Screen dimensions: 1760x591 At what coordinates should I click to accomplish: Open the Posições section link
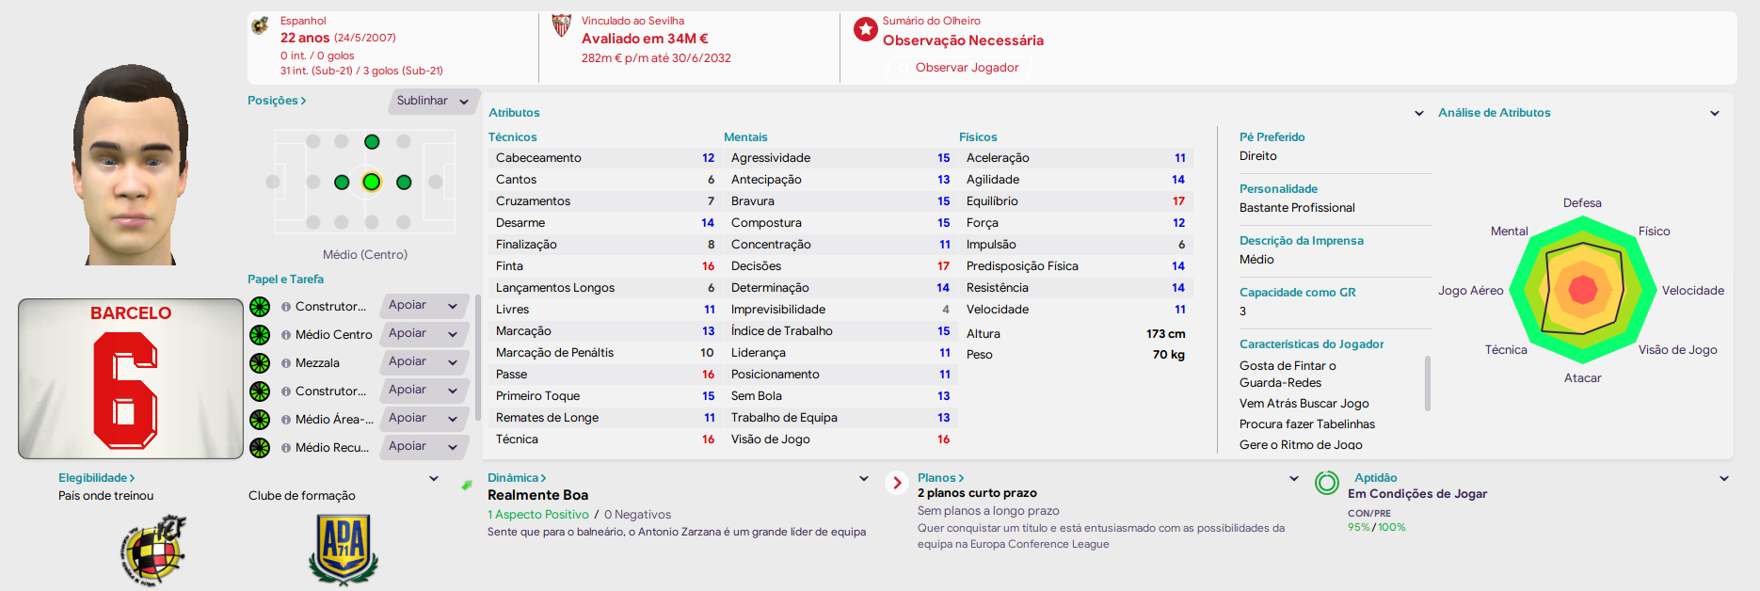pos(277,101)
